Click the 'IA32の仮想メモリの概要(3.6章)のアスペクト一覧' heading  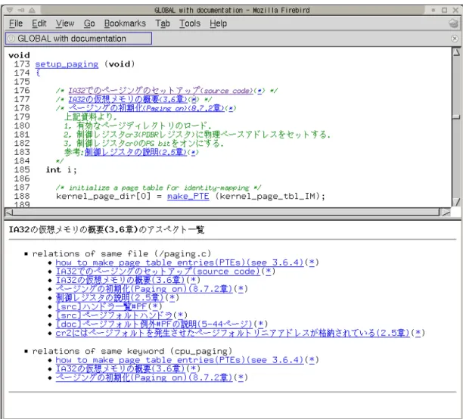click(107, 229)
